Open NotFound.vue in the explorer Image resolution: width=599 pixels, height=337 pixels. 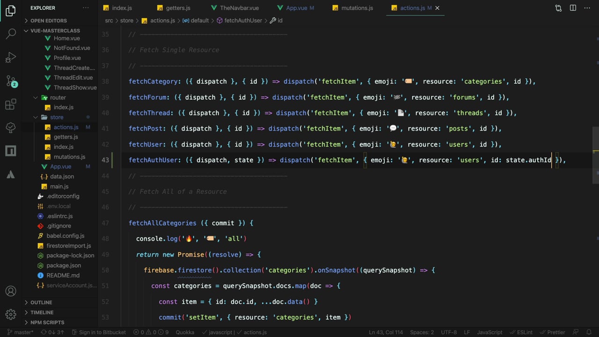pos(72,48)
